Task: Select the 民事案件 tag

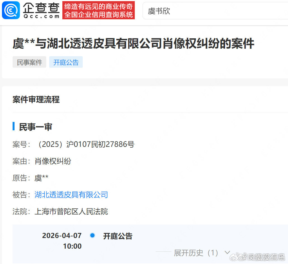Action: (29, 62)
